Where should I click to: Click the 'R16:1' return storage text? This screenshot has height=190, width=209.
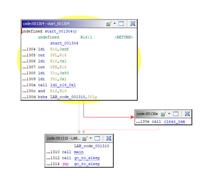click(86, 37)
